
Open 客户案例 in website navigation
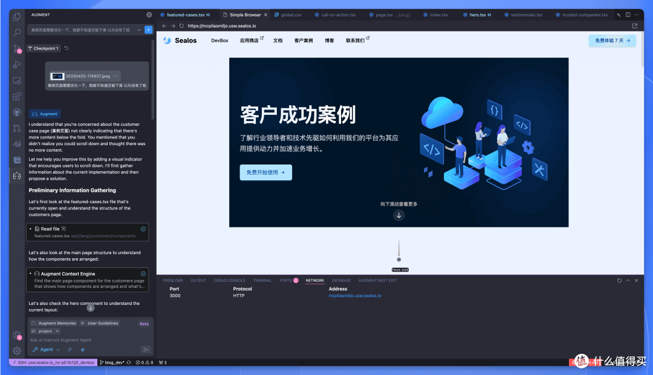(x=303, y=41)
